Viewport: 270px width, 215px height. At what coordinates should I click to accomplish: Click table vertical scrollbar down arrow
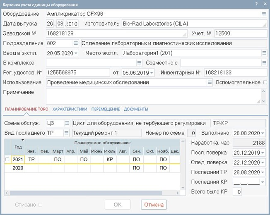click(x=183, y=187)
